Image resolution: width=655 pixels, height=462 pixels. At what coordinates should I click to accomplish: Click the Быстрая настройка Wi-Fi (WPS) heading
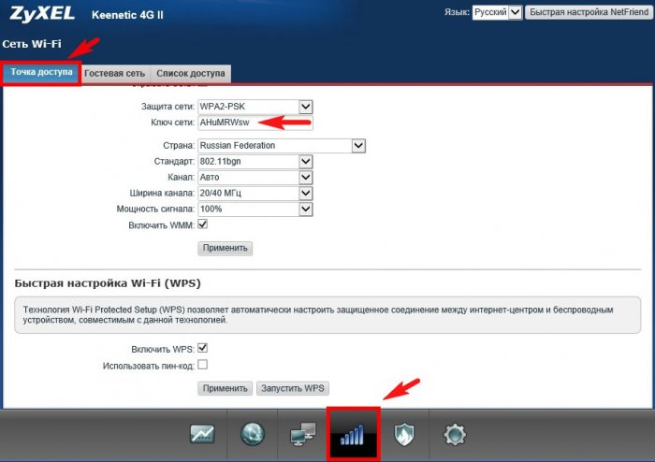click(108, 283)
